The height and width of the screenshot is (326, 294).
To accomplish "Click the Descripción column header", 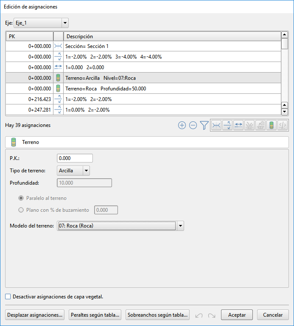I will coord(172,37).
